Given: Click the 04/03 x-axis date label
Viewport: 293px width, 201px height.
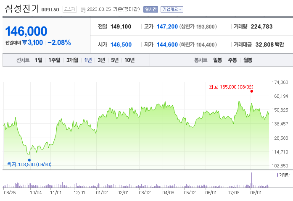Looking at the screenshot, I should click(168, 193).
